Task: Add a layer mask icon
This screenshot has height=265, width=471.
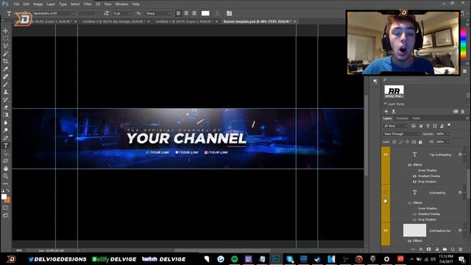Action: pos(428,250)
